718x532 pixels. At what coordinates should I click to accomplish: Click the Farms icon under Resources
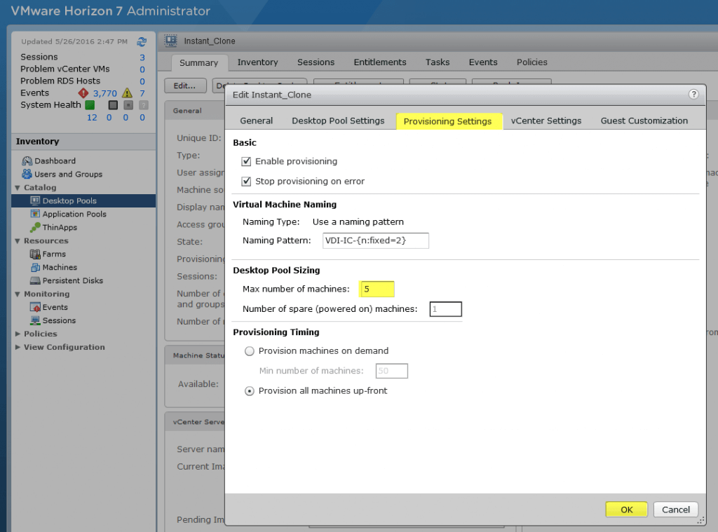[x=35, y=254]
